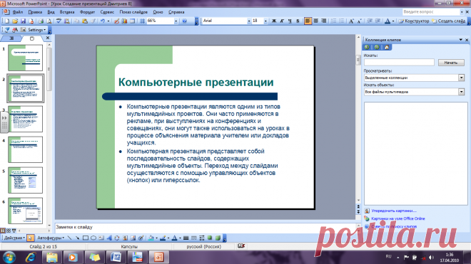Choose the fill color bucket
This screenshot has width=471, height=264.
click(x=151, y=238)
